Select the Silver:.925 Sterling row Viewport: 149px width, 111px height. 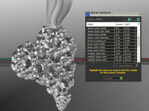(112, 38)
